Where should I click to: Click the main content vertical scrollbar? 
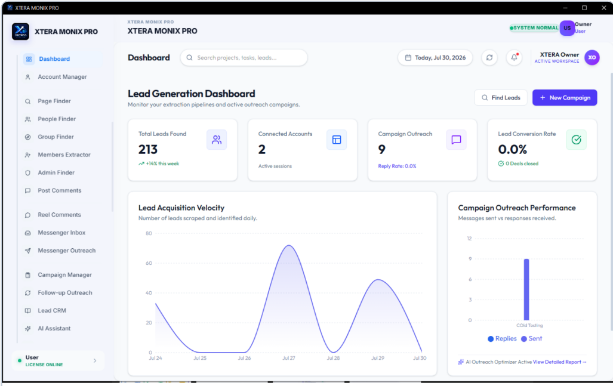pos(611,201)
